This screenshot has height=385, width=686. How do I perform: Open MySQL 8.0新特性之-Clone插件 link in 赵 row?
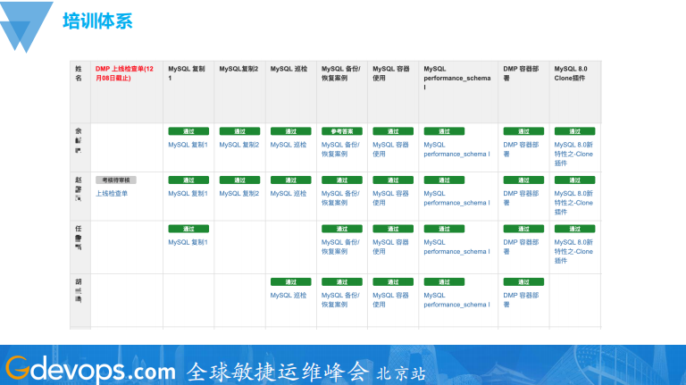[x=573, y=203]
